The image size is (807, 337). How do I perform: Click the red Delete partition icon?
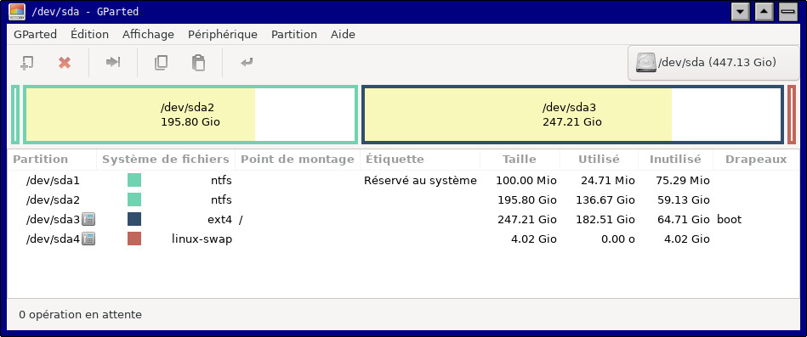tap(65, 63)
